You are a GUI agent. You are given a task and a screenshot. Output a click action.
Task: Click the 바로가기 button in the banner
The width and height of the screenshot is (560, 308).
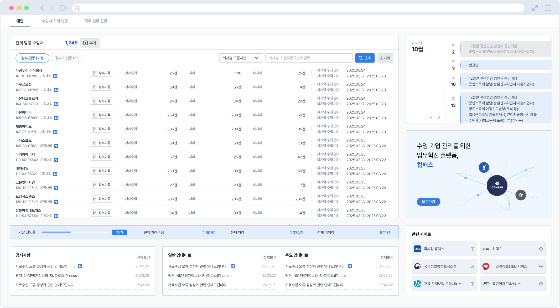point(428,202)
